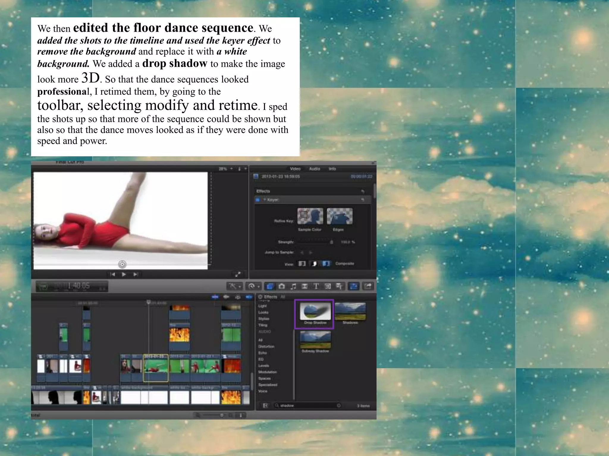Switch to the Info inspector tab
Screen dimensions: 609x456
[332, 169]
